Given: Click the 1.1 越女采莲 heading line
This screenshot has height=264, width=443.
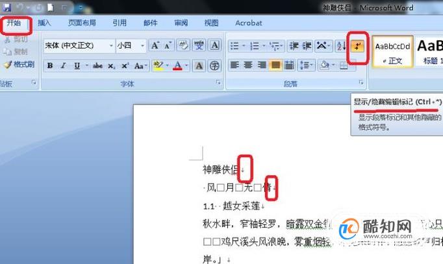Looking at the screenshot, I should [x=232, y=206].
